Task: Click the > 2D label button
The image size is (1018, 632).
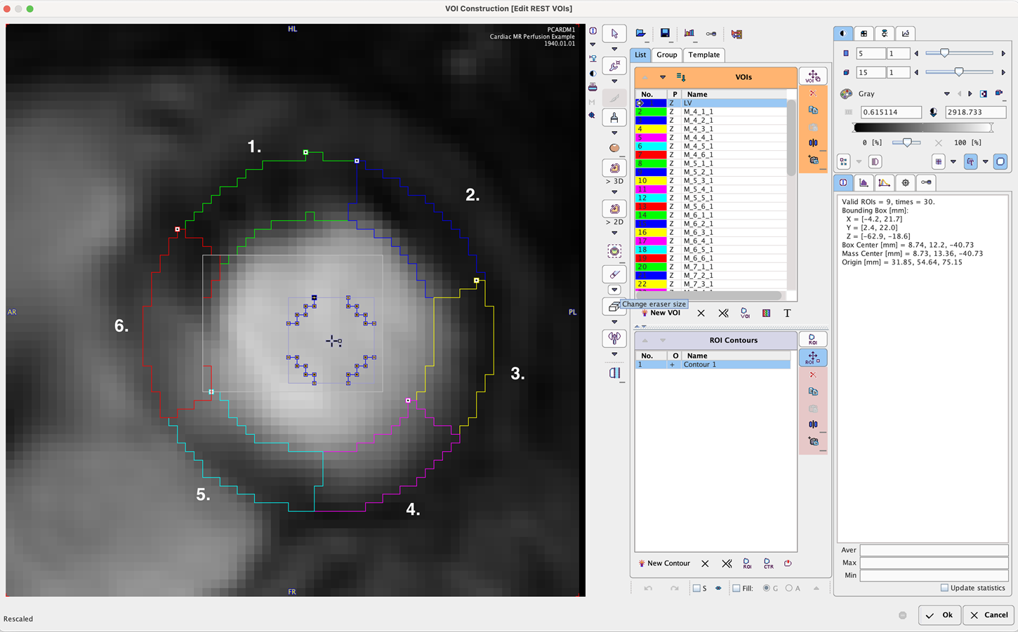Action: coord(614,222)
